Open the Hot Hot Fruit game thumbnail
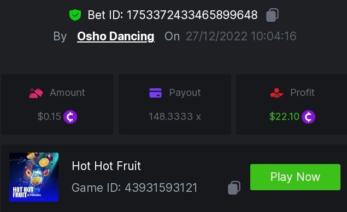Image resolution: width=347 pixels, height=212 pixels. coord(34,177)
